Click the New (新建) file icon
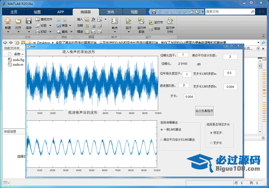Viewport: 269px width, 188px height. coord(8,21)
